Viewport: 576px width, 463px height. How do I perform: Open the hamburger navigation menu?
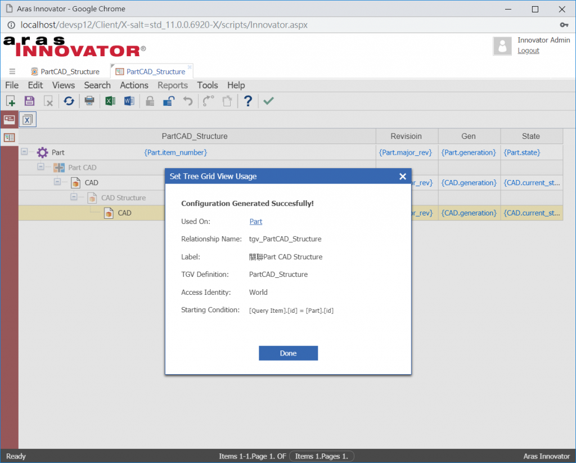(12, 71)
